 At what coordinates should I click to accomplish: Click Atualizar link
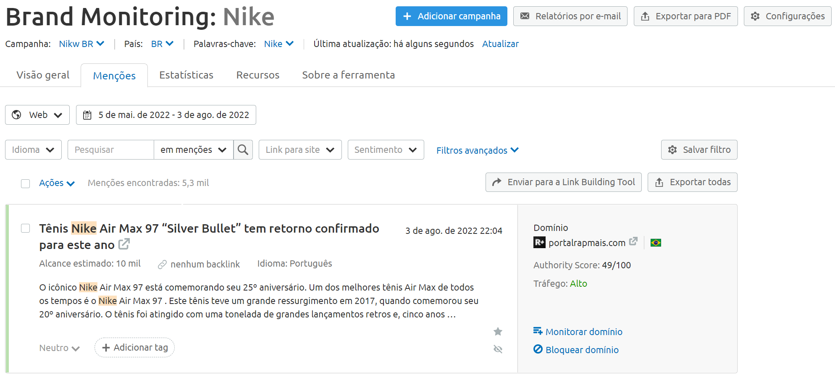(500, 44)
